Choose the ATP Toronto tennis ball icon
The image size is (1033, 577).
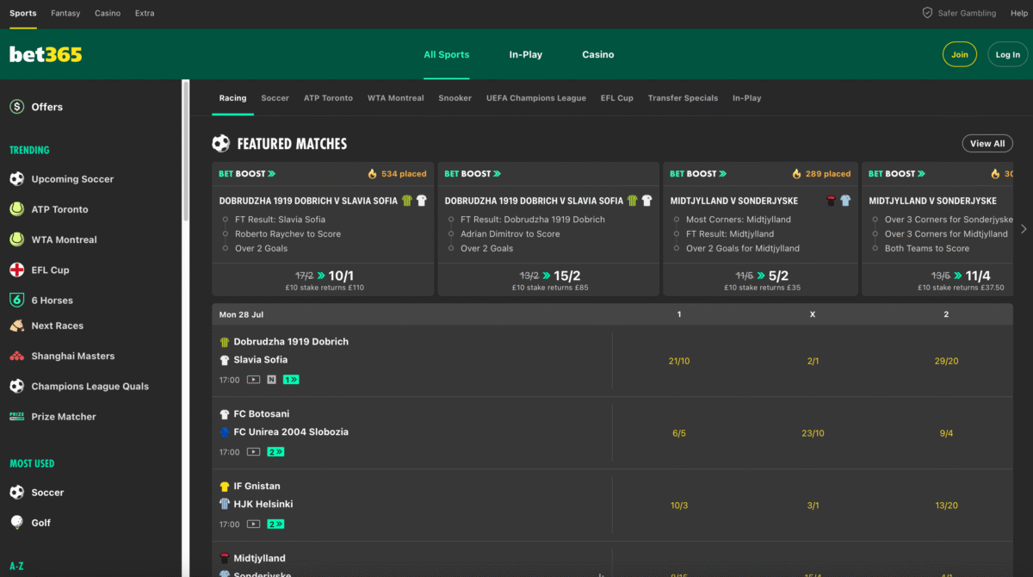16,209
